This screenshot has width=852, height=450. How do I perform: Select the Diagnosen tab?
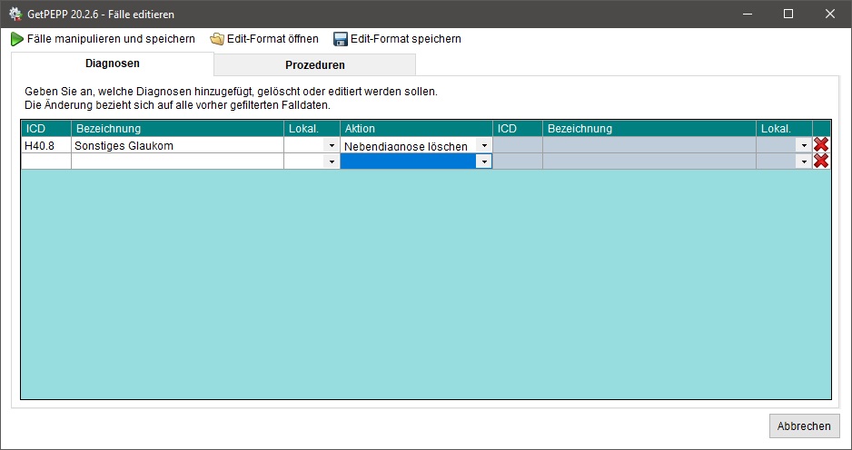(x=112, y=64)
